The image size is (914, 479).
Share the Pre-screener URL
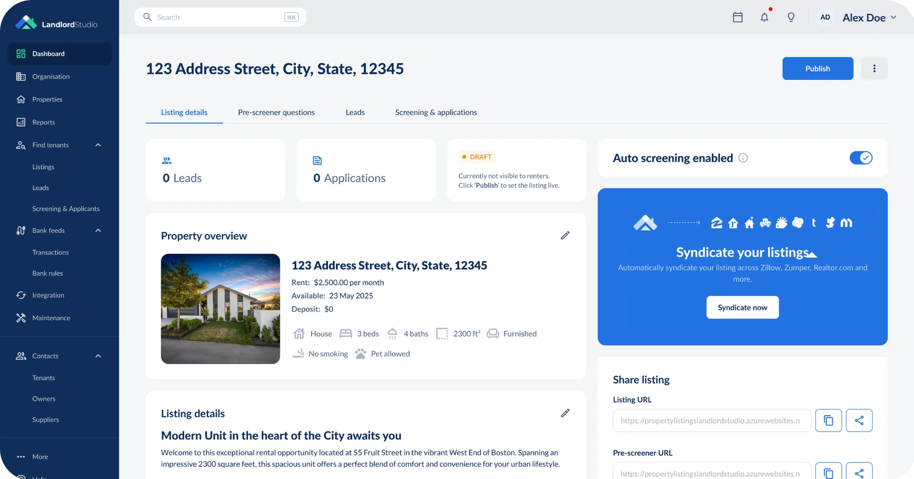[x=859, y=471]
